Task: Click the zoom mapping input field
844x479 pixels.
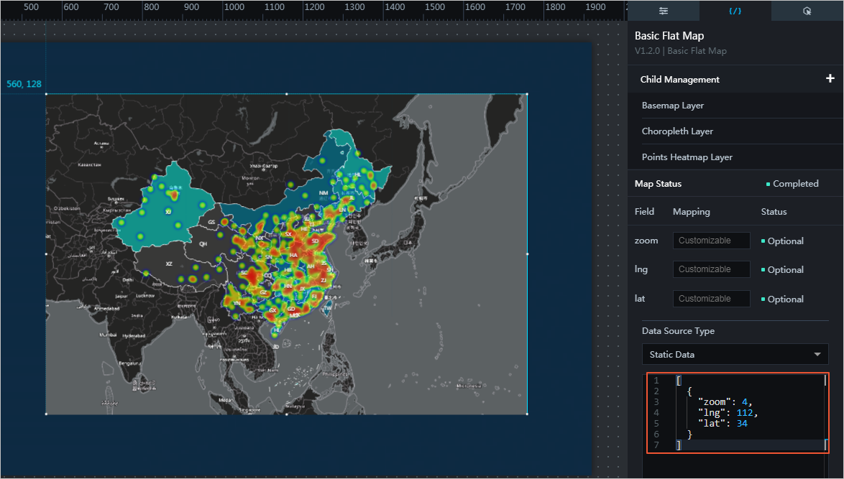Action: (711, 241)
